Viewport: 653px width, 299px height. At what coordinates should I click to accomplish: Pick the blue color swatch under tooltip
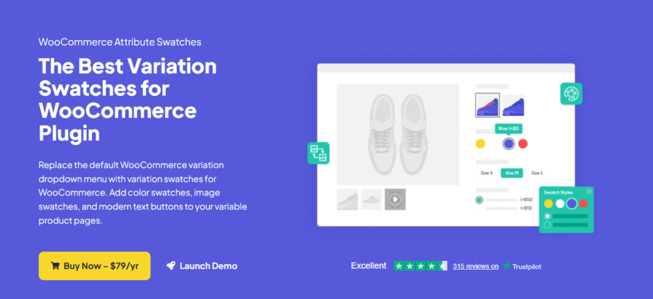pos(508,144)
